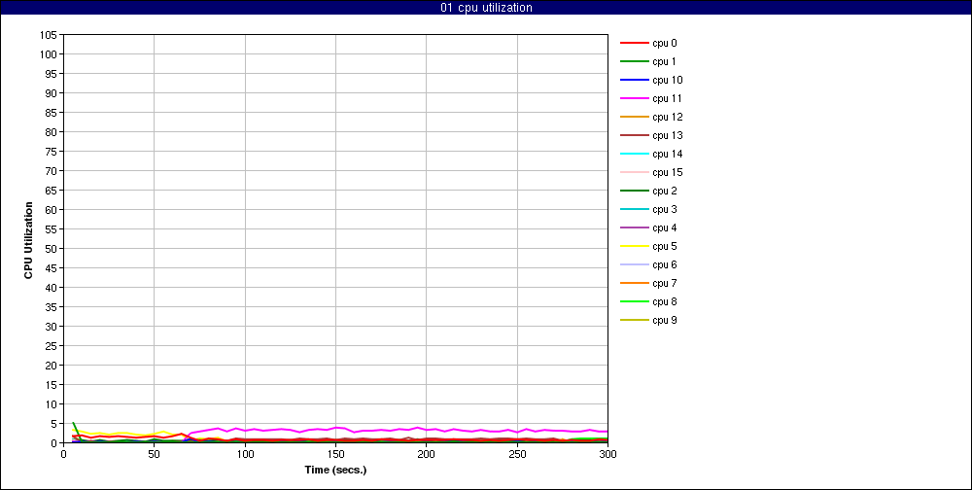Click the "cpu 12" legend label
This screenshot has width=972, height=490.
(668, 118)
